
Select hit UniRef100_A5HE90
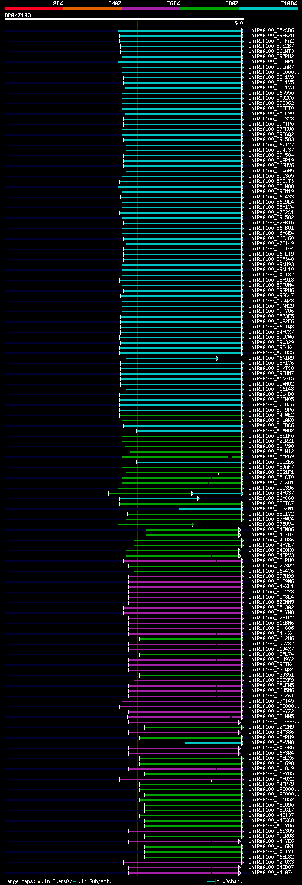click(x=271, y=113)
